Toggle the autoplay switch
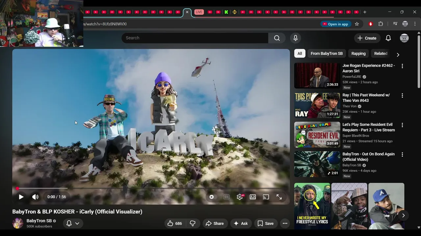The width and height of the screenshot is (421, 236). (x=211, y=197)
